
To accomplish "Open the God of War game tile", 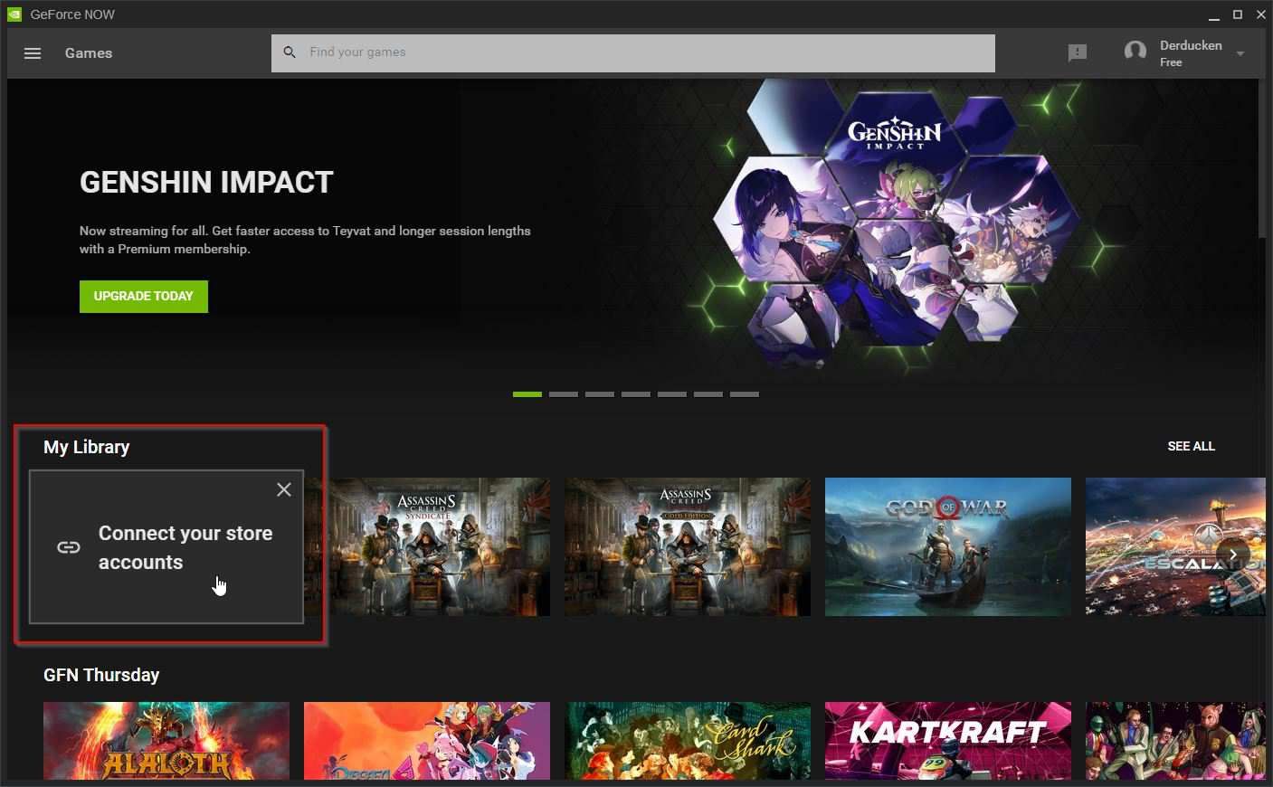I will (x=948, y=547).
